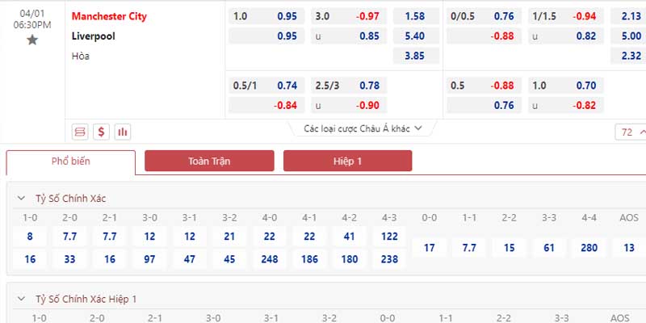Select the Hiệp 1 tab
Viewport: 646px width, 323px height.
[x=347, y=161]
